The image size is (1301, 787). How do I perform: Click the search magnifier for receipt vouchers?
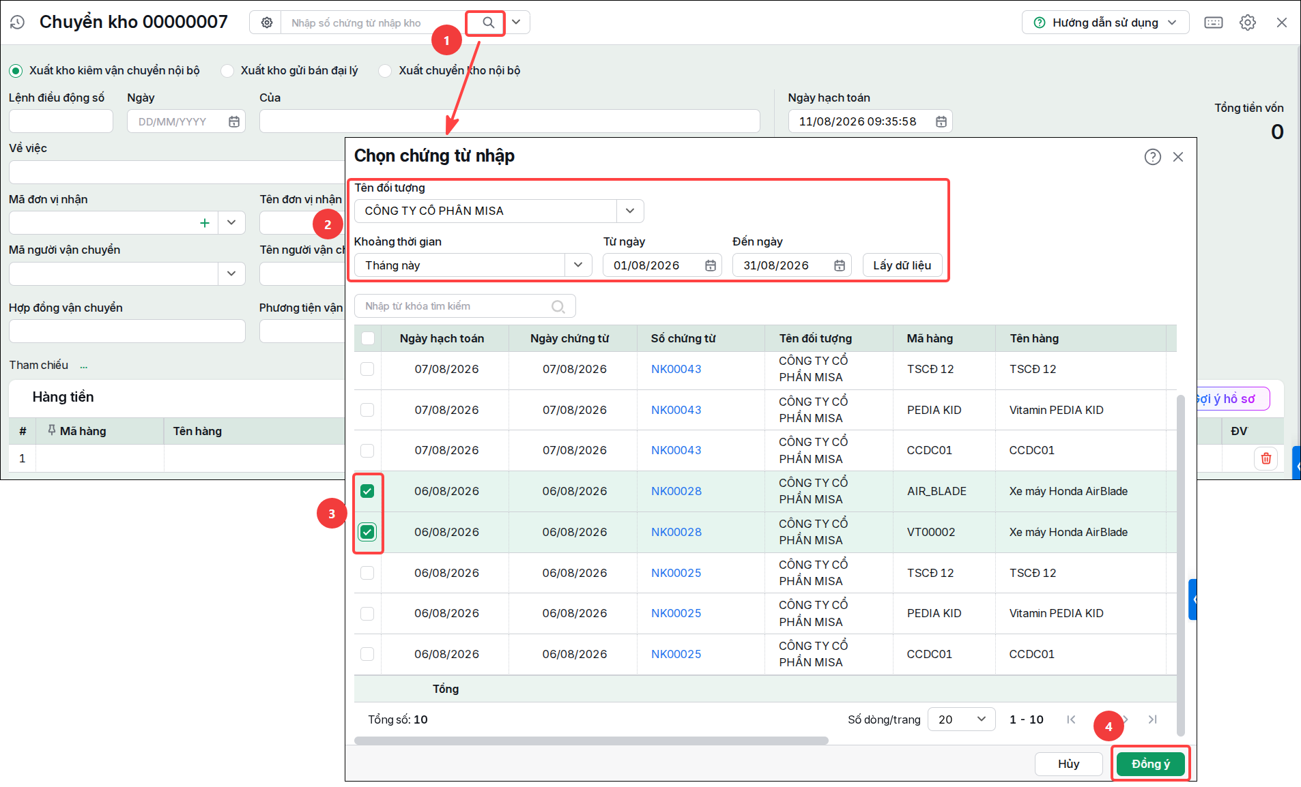coord(488,23)
